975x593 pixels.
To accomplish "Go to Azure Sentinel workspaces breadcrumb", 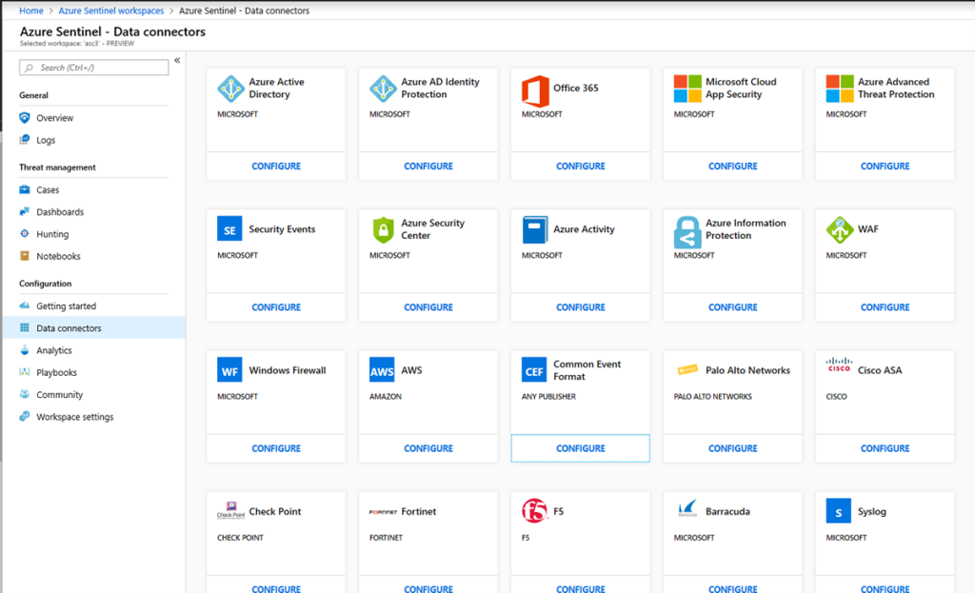I will tap(112, 10).
